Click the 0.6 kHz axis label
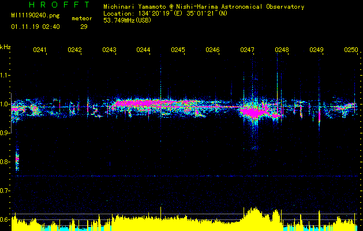 (5, 219)
